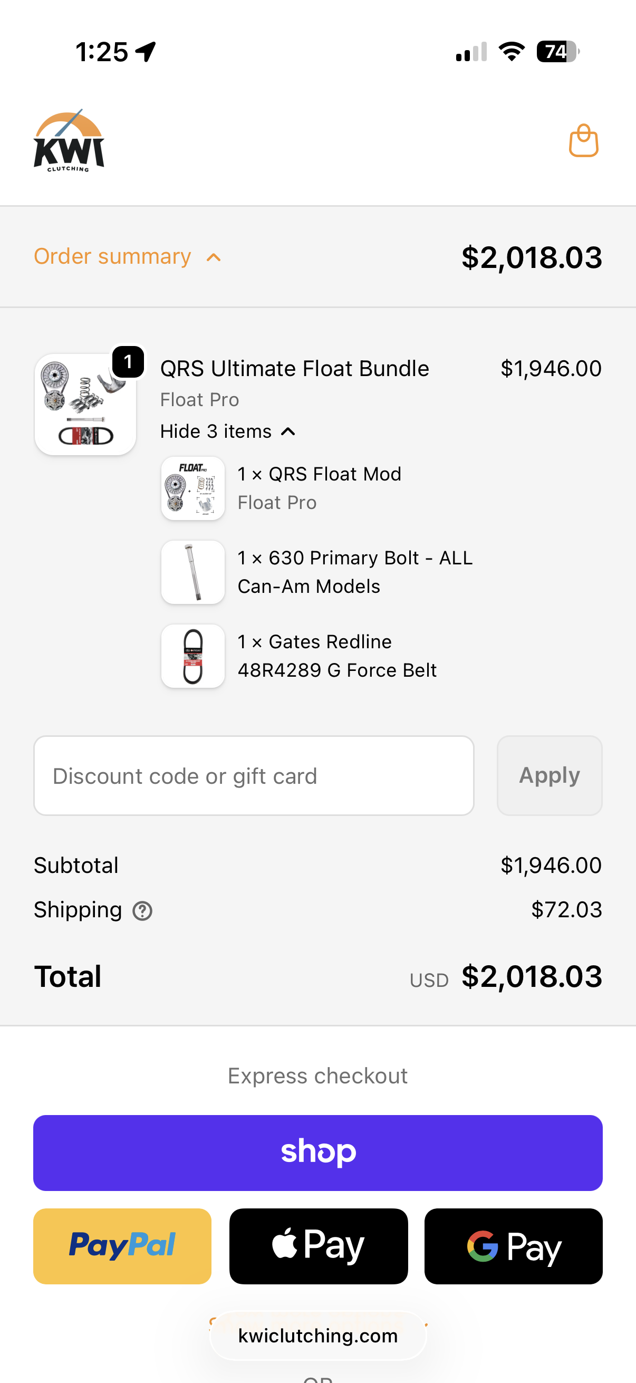Tap the battery indicator showing 74

coord(557,52)
